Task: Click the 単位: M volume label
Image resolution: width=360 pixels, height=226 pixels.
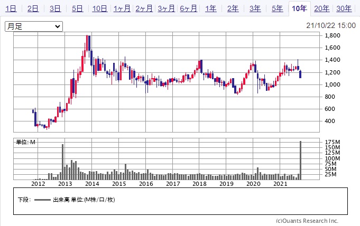Action: pyautogui.click(x=26, y=142)
